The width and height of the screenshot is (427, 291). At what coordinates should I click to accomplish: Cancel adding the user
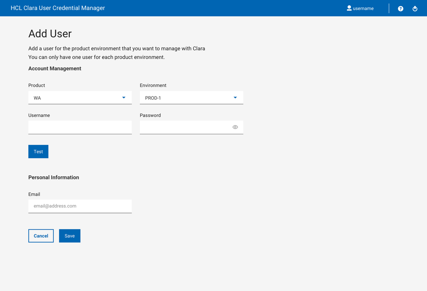[x=41, y=236]
